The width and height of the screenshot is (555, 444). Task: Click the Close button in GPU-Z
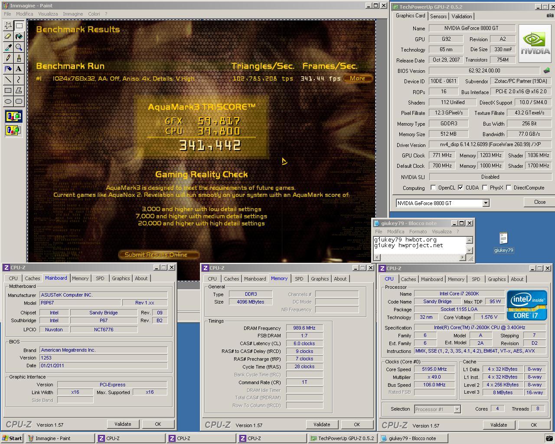(539, 202)
